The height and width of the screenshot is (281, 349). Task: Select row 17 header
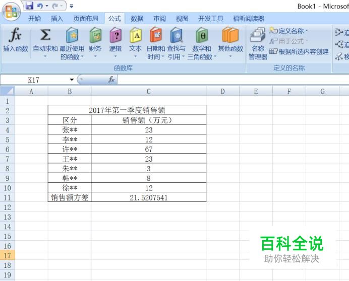tap(8, 255)
